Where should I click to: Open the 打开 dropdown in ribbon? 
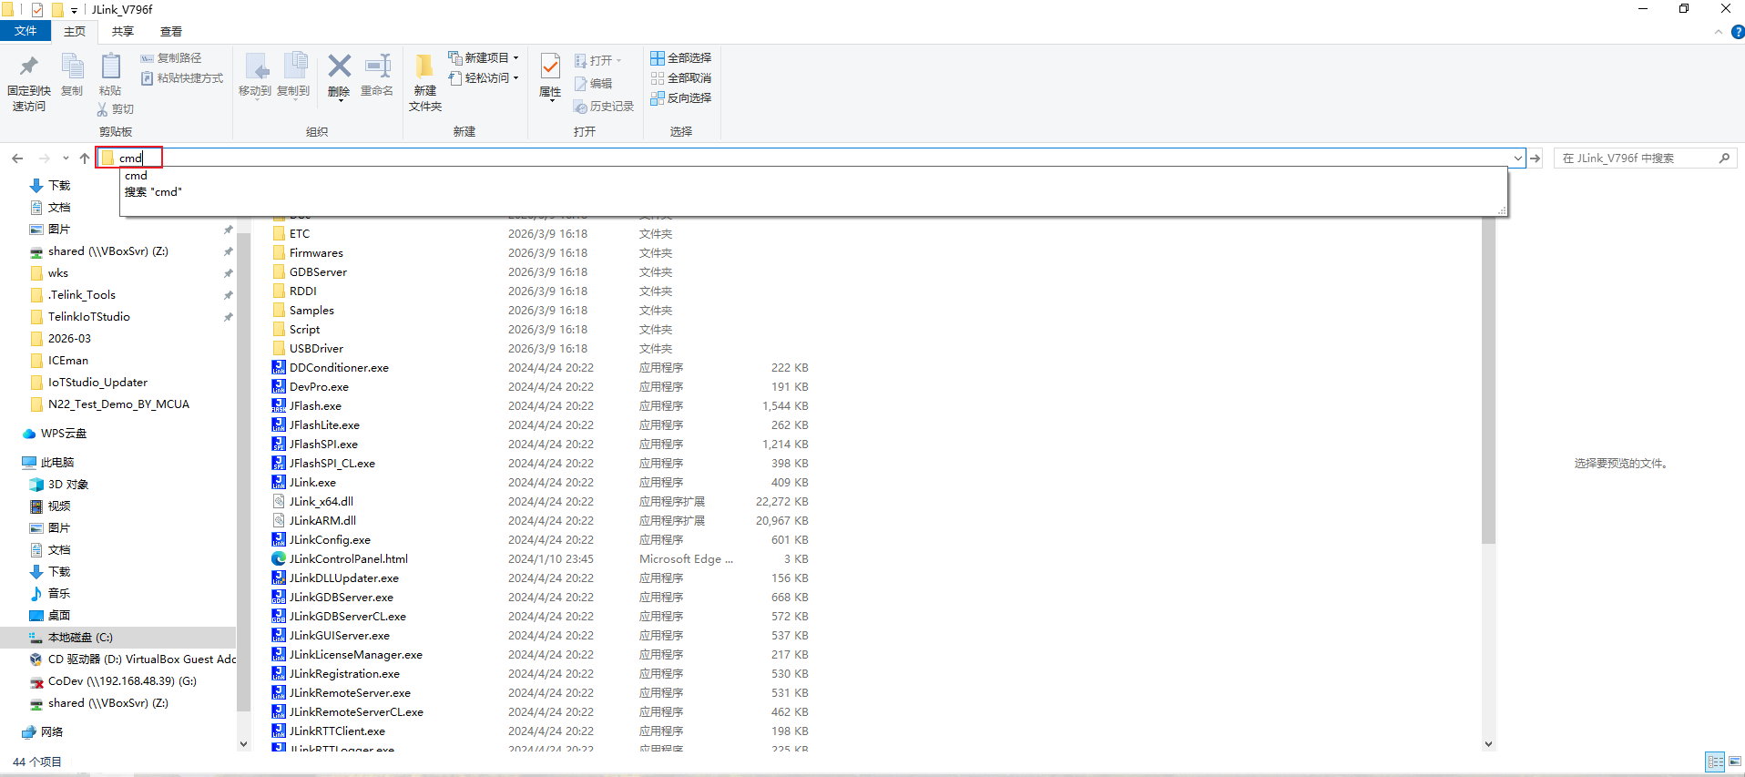coord(598,61)
